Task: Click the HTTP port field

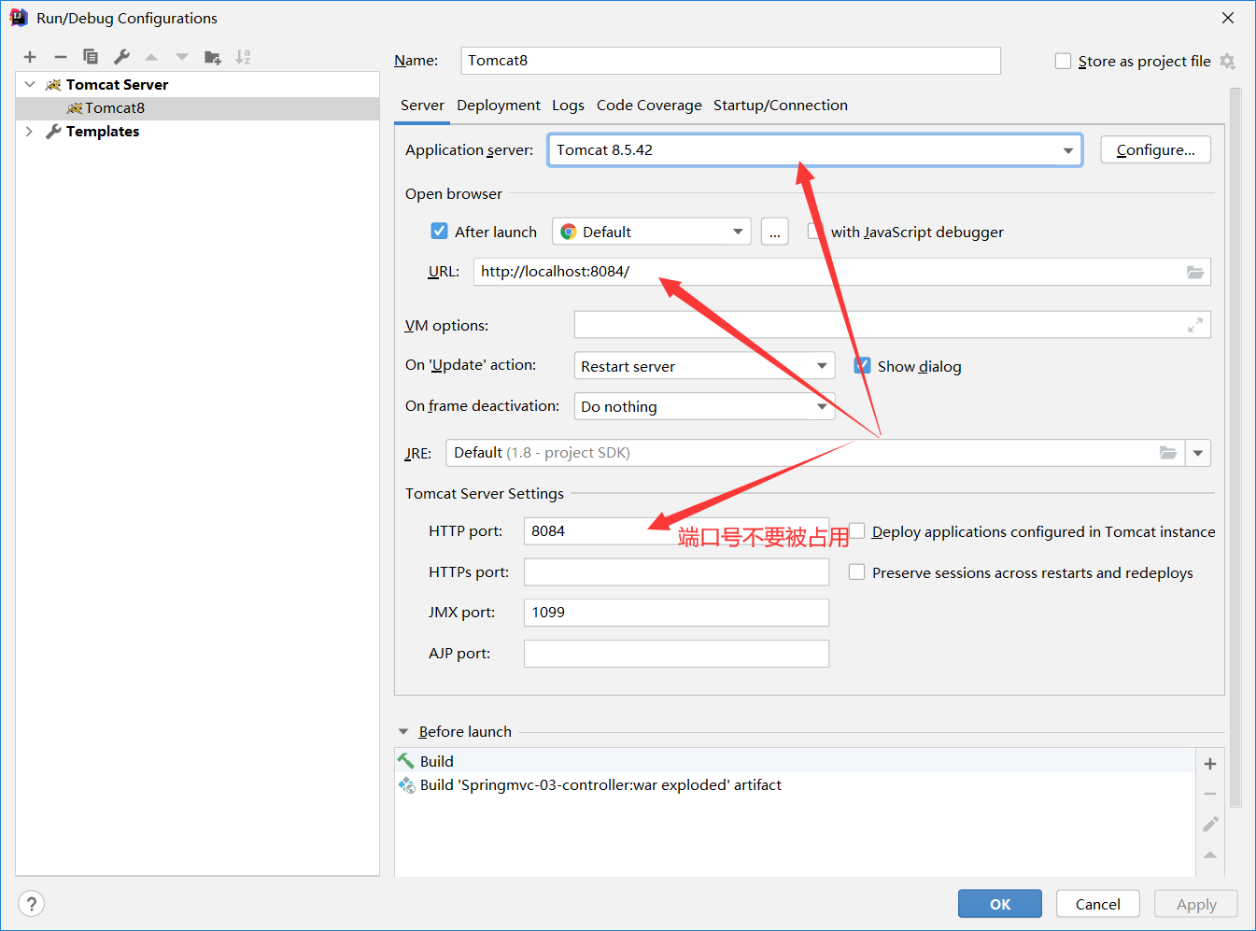Action: pos(676,531)
